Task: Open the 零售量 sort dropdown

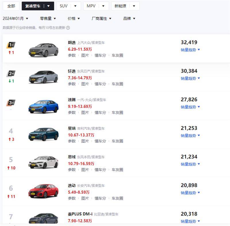Action: pos(48,18)
